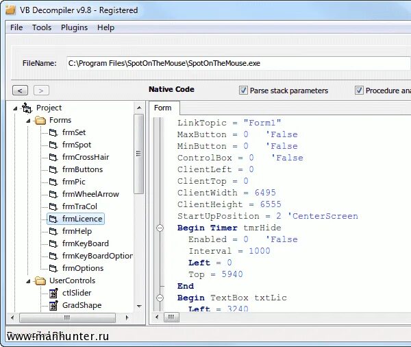Click the frmOptions form icon
The image size is (411, 347).
pyautogui.click(x=53, y=268)
